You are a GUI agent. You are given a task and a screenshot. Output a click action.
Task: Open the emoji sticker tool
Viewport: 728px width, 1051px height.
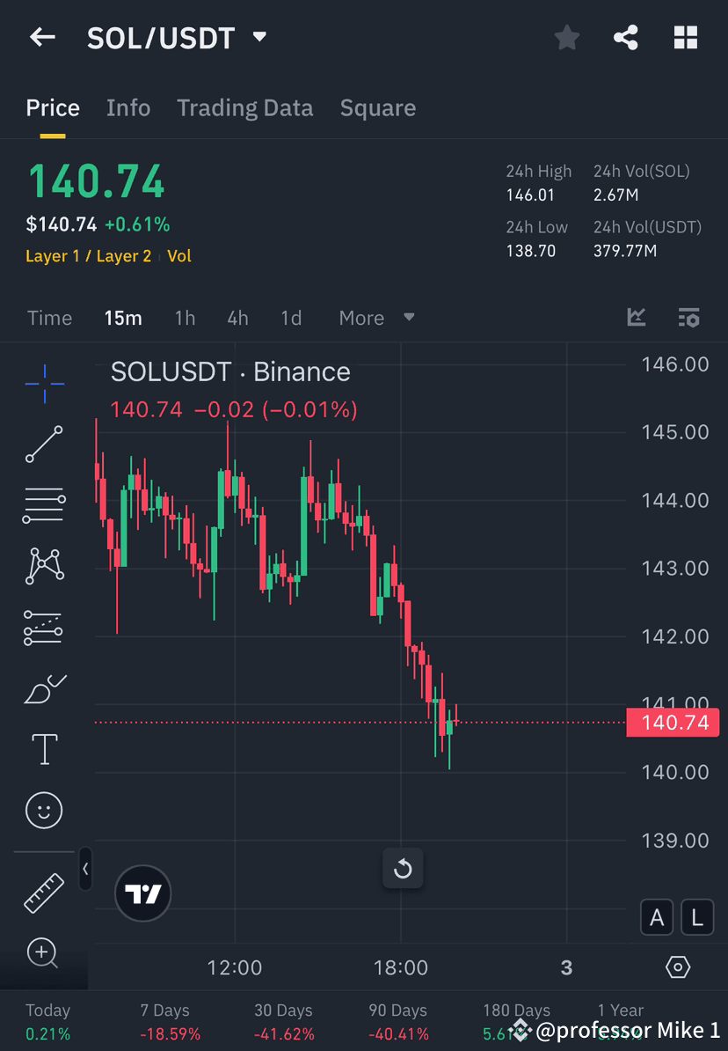click(44, 810)
